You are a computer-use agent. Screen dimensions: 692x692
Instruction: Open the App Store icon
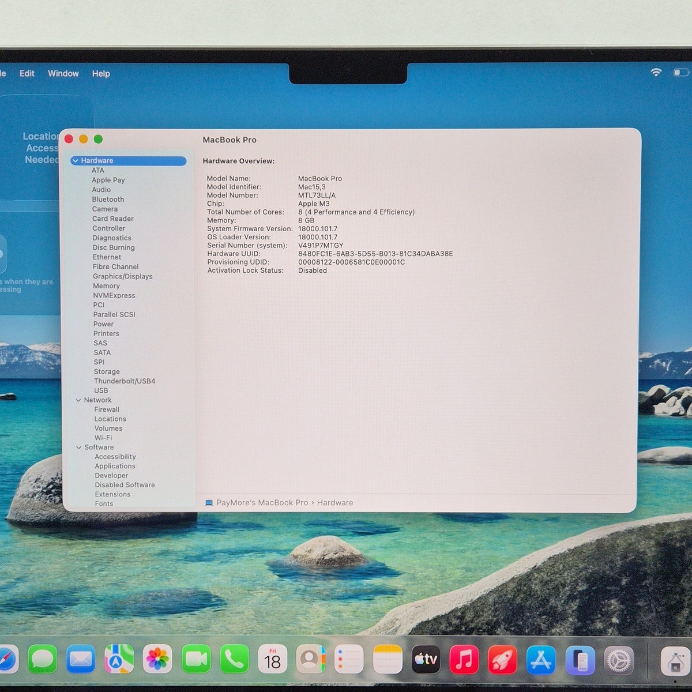pos(541,659)
